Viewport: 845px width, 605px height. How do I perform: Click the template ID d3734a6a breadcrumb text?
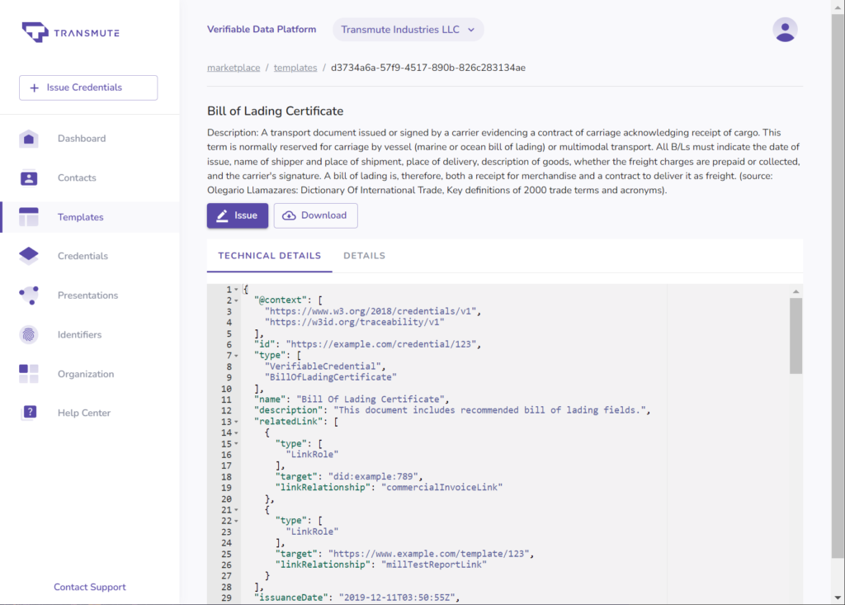tap(428, 68)
